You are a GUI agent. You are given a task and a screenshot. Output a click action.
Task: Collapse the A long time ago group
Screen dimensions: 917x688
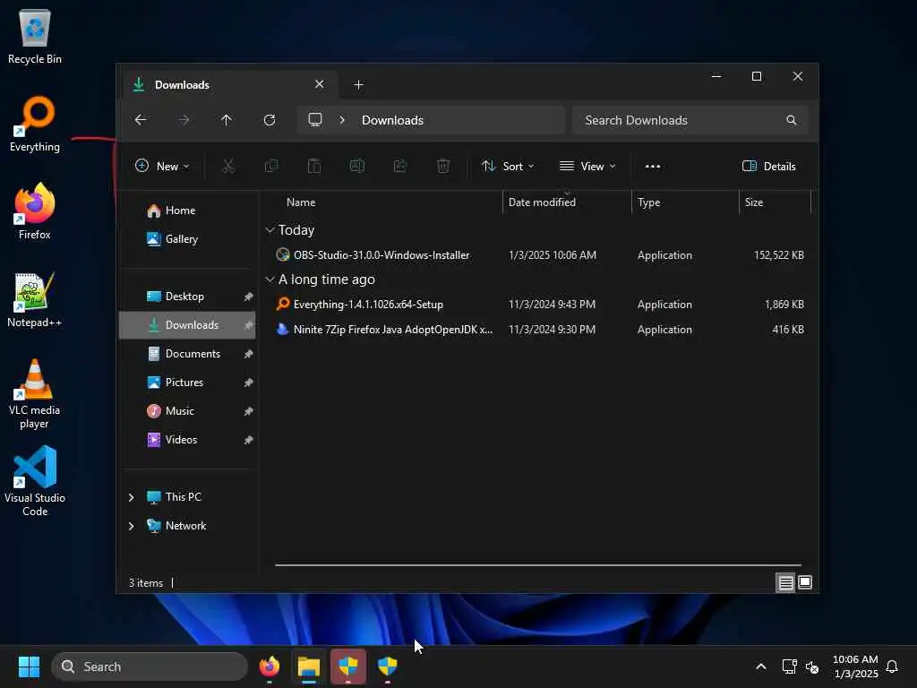click(270, 279)
